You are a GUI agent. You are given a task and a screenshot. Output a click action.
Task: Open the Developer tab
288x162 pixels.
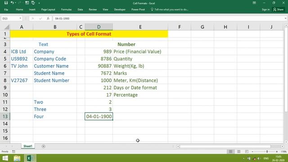(x=120, y=9)
